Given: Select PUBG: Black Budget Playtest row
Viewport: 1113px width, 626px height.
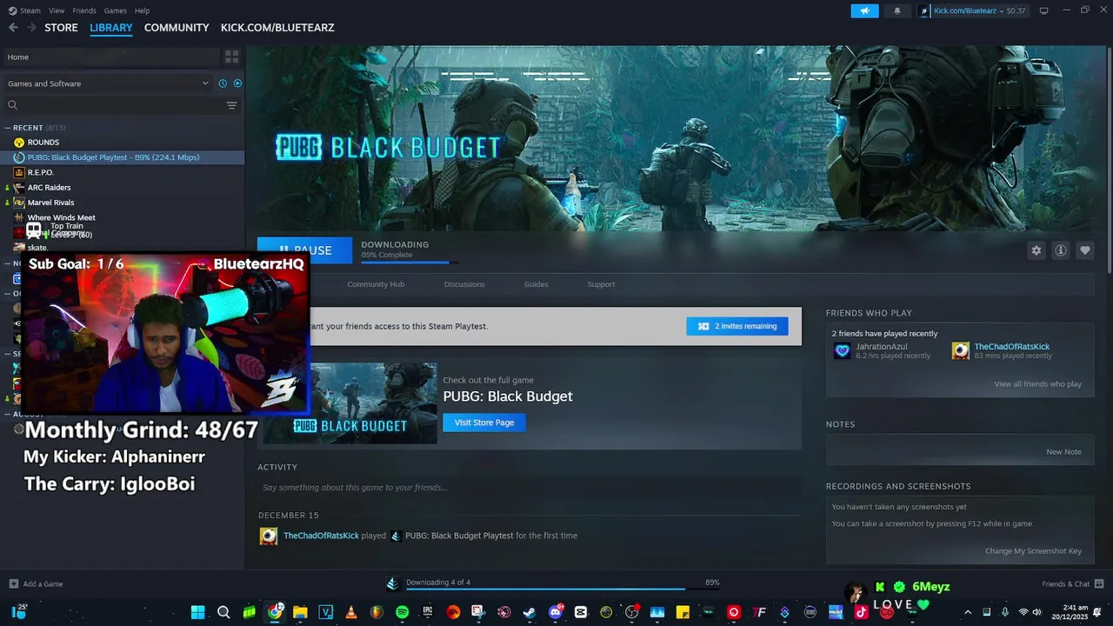Looking at the screenshot, I should coord(122,157).
